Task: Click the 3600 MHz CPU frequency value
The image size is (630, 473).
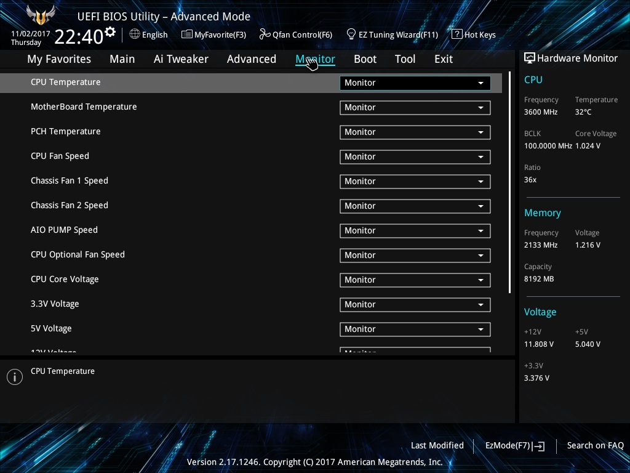Action: pyautogui.click(x=541, y=112)
